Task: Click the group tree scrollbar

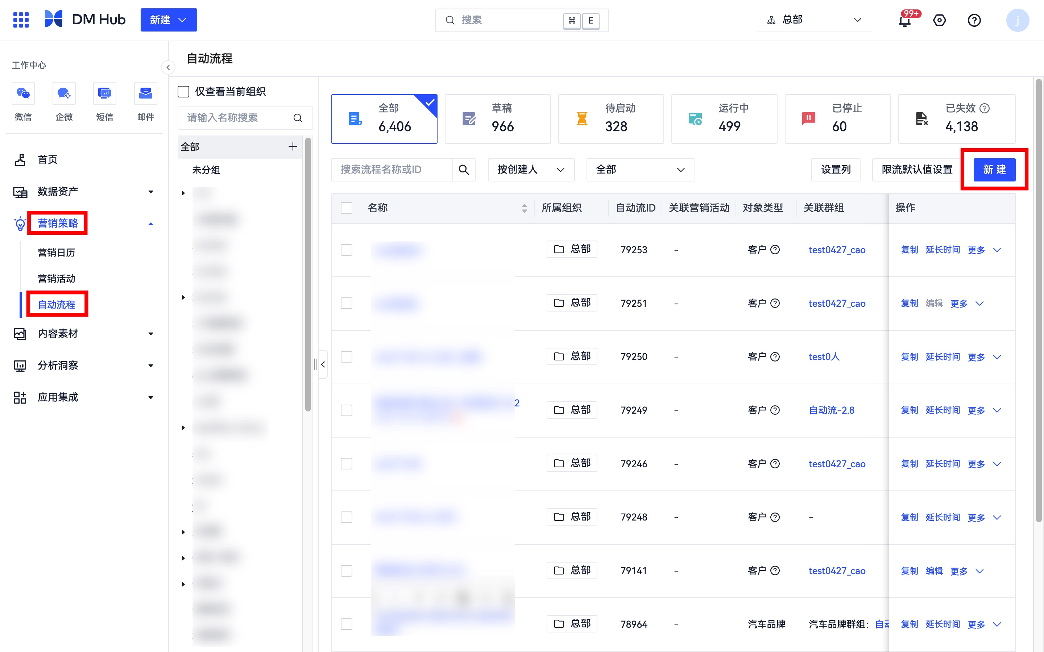Action: pyautogui.click(x=308, y=275)
